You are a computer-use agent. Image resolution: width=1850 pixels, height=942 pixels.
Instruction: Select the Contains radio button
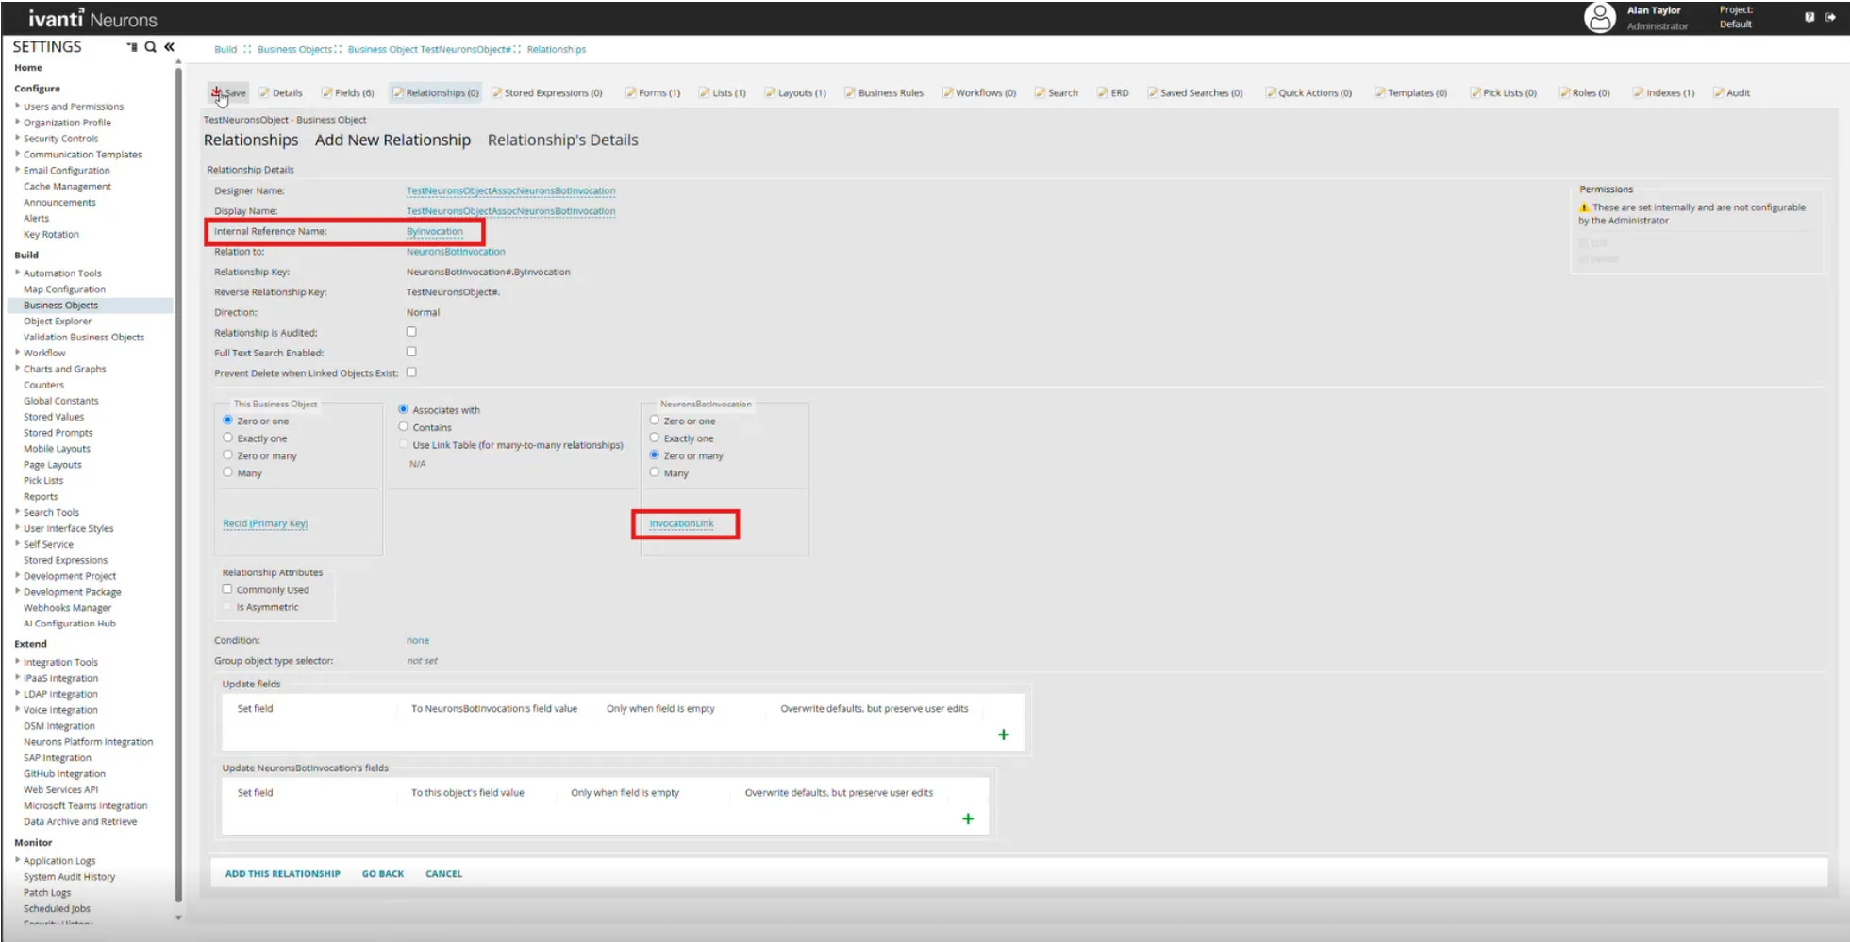(404, 427)
